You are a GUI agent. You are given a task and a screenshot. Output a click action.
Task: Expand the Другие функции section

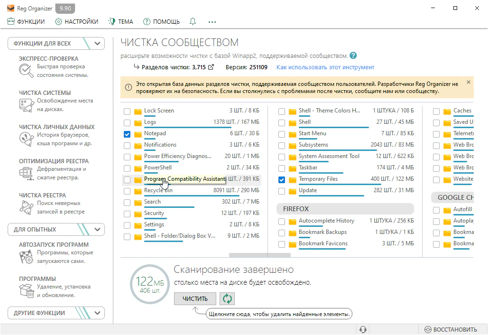[x=98, y=313]
